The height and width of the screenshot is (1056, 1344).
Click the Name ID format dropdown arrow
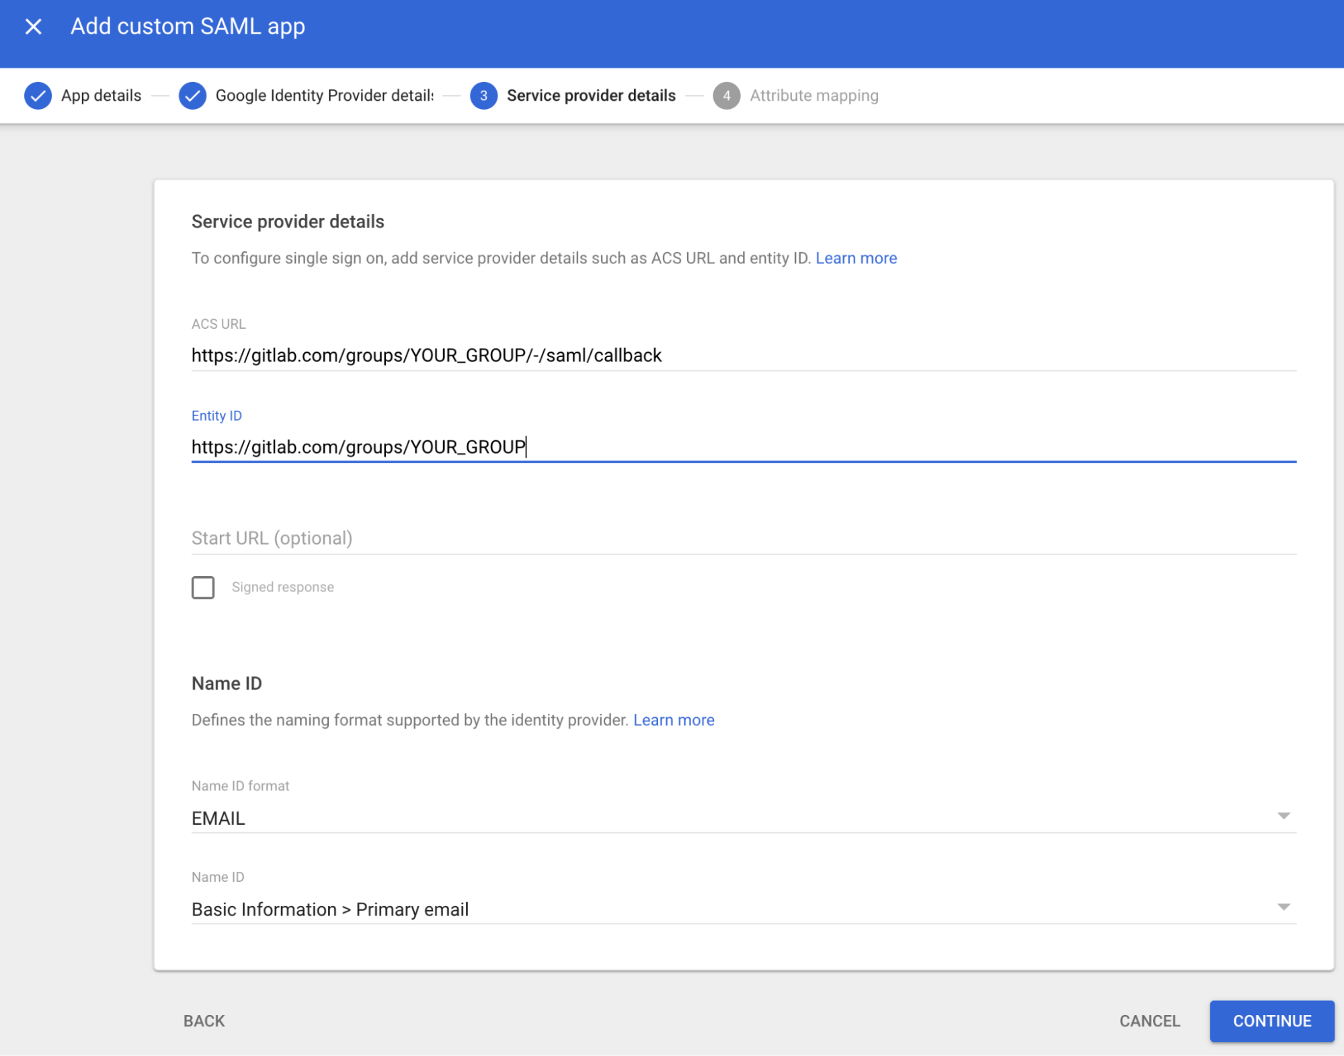[x=1284, y=816]
